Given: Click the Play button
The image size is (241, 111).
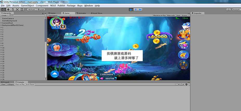Looking at the screenshot, I should pyautogui.click(x=131, y=10).
